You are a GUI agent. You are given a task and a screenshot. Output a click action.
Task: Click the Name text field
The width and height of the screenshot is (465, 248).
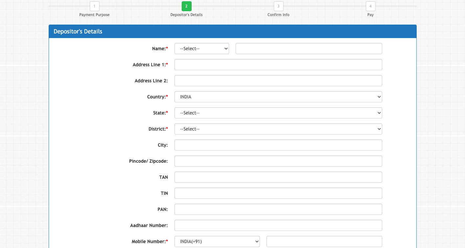[x=309, y=49]
